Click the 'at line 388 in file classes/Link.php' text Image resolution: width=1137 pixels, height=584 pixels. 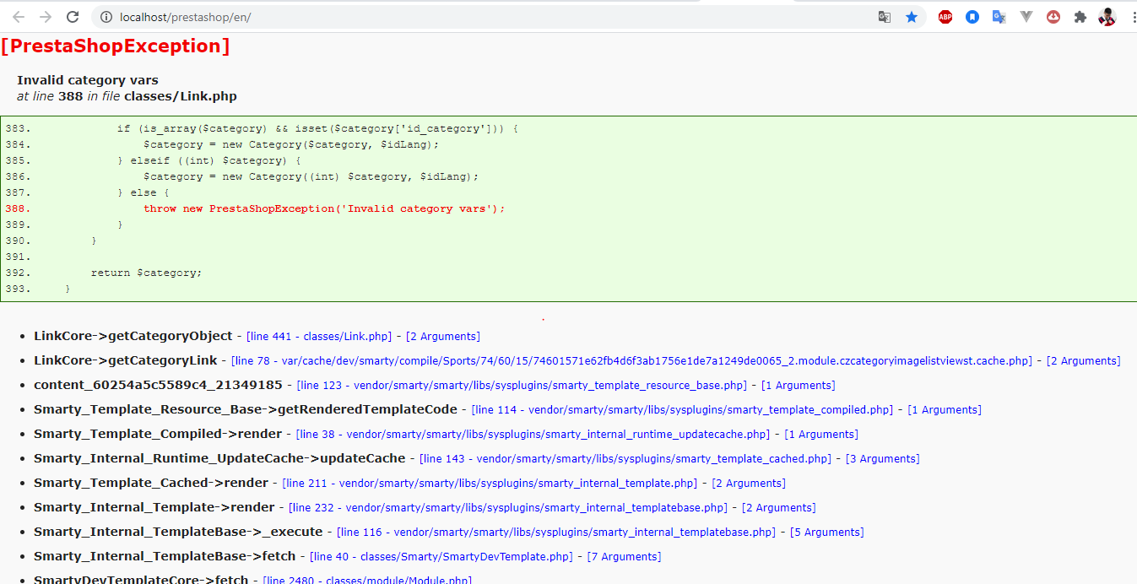point(127,96)
